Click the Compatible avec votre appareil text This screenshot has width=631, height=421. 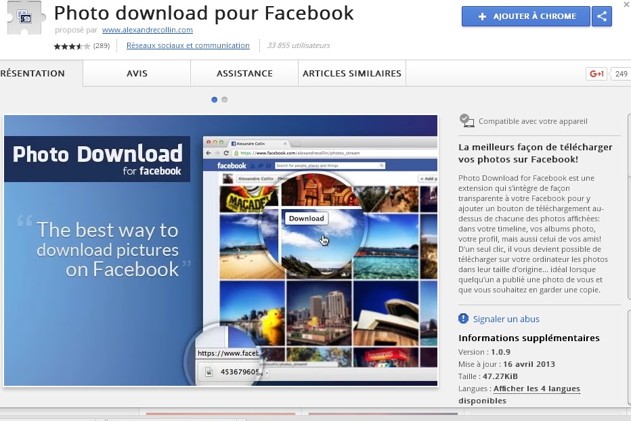pyautogui.click(x=533, y=121)
